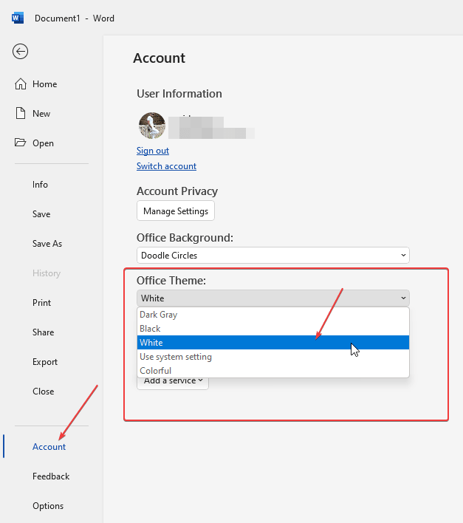Collapse the Office Theme combo box
463x523 pixels.
click(x=273, y=298)
